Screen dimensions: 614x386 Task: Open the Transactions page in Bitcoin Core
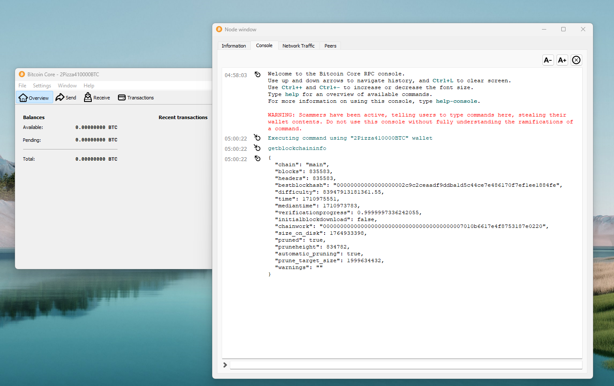(x=136, y=98)
